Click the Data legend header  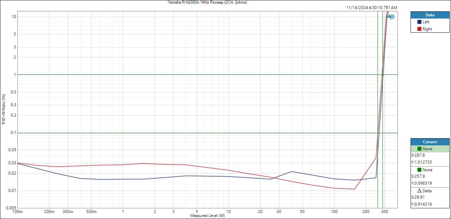tap(430, 15)
